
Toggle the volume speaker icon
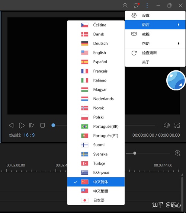coord(167,125)
